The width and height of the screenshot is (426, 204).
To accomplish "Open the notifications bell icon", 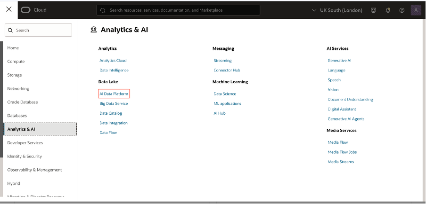I will 388,10.
